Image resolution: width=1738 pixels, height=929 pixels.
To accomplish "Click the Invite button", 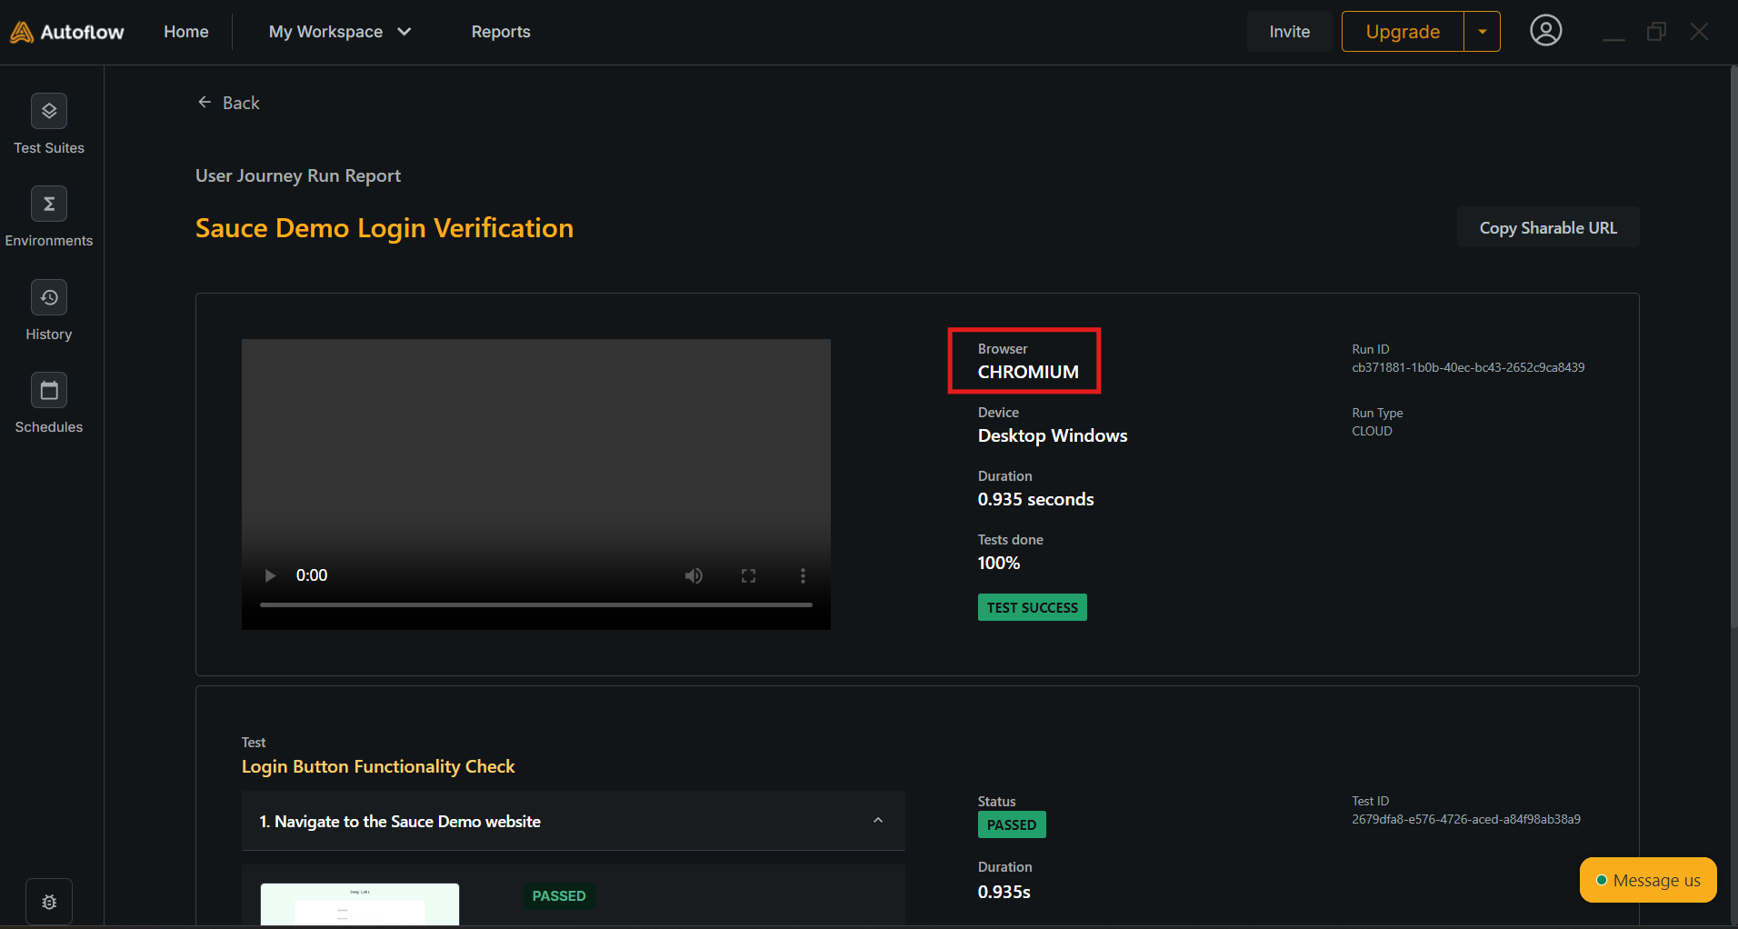I will 1289,32.
